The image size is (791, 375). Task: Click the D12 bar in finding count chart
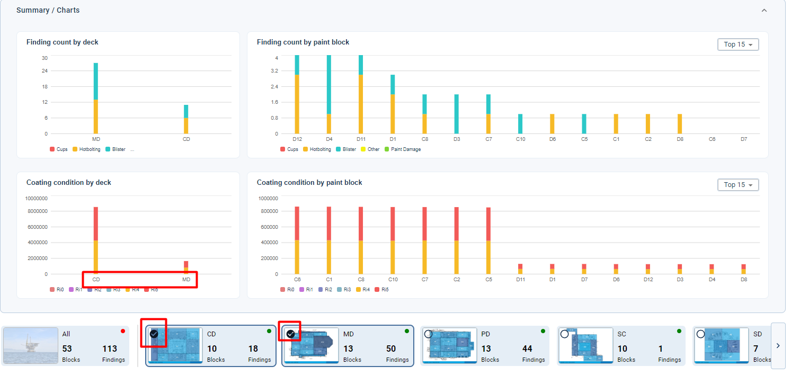pyautogui.click(x=297, y=94)
